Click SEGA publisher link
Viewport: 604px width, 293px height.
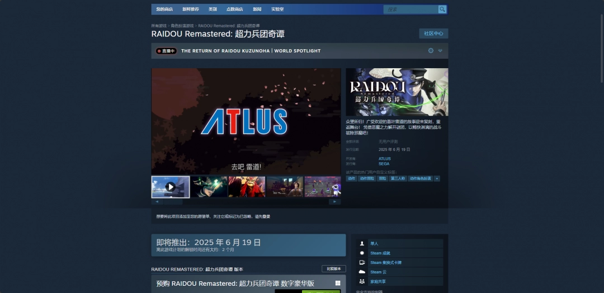pos(384,164)
